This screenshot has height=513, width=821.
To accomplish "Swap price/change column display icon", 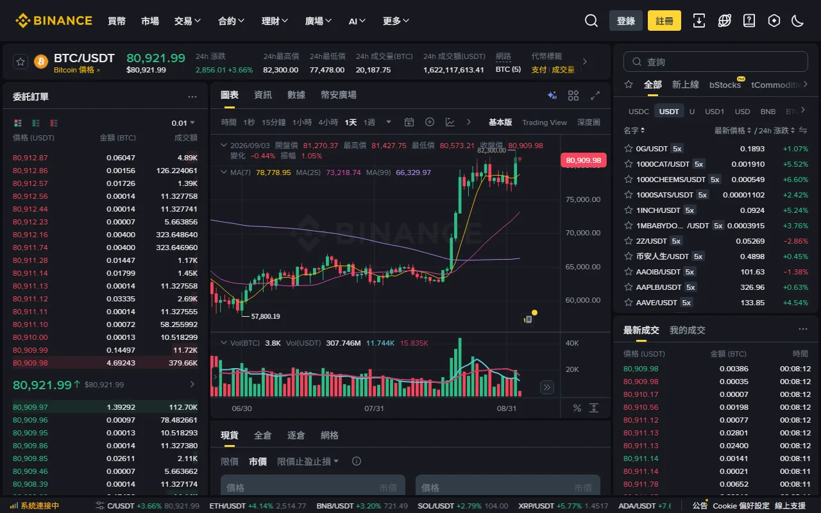I will (802, 131).
